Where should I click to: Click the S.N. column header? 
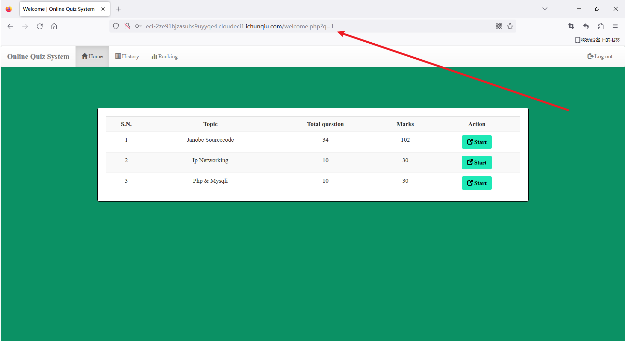[126, 124]
